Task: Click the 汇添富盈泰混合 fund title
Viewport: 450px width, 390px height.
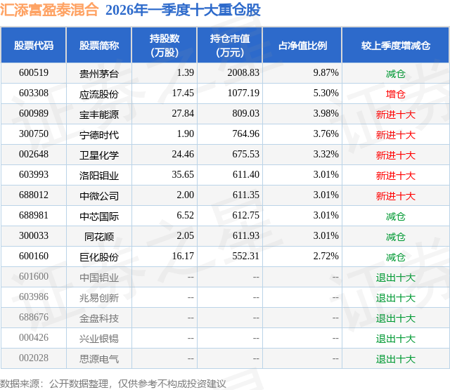Action: pos(49,9)
